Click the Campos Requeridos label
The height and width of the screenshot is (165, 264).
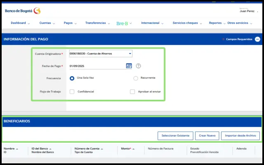coord(239,39)
